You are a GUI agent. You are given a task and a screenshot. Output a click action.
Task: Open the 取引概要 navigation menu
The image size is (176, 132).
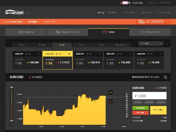tap(113, 12)
